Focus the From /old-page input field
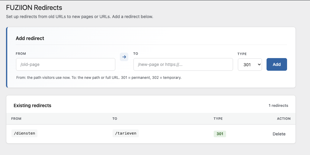Image resolution: width=310 pixels, height=155 pixels. click(66, 64)
